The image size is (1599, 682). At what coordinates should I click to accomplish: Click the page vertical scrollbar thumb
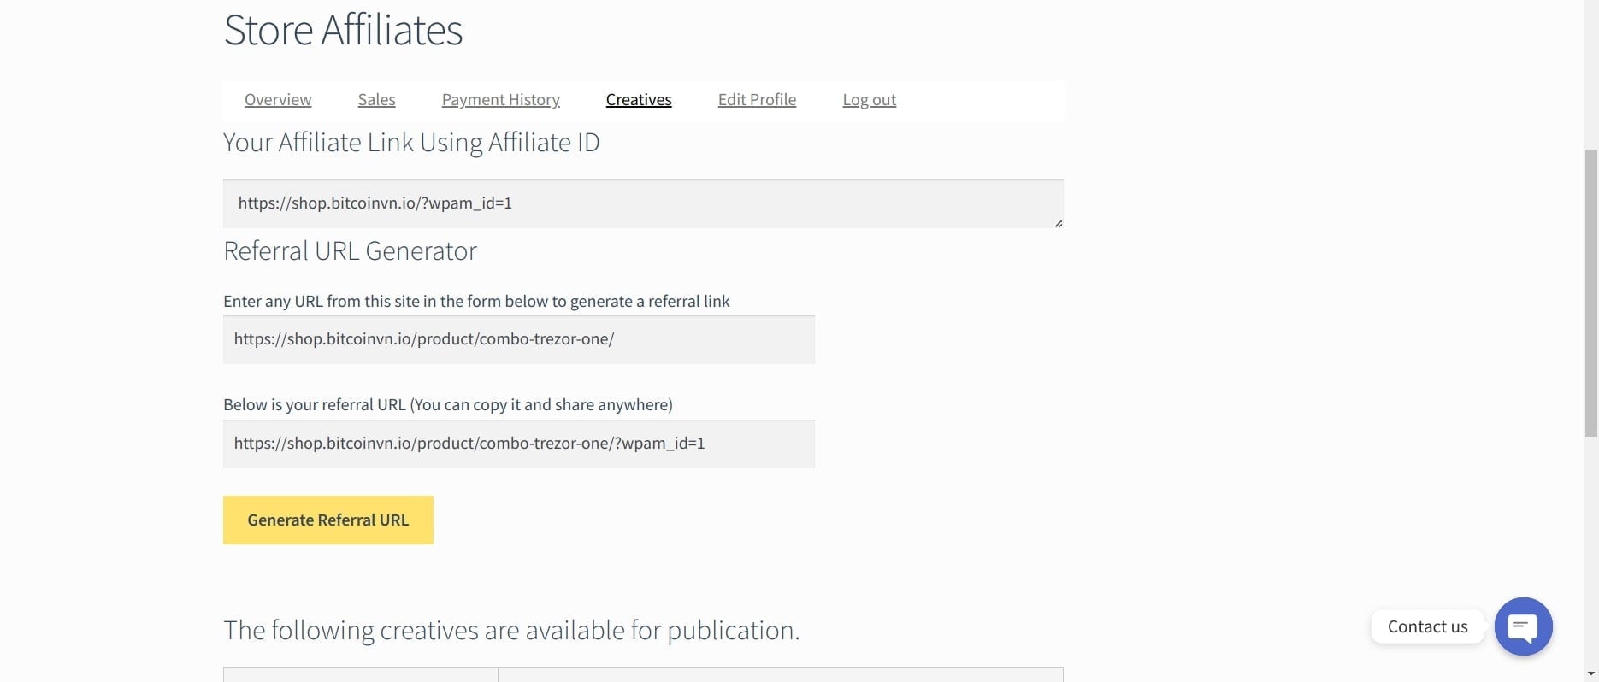[x=1591, y=293]
